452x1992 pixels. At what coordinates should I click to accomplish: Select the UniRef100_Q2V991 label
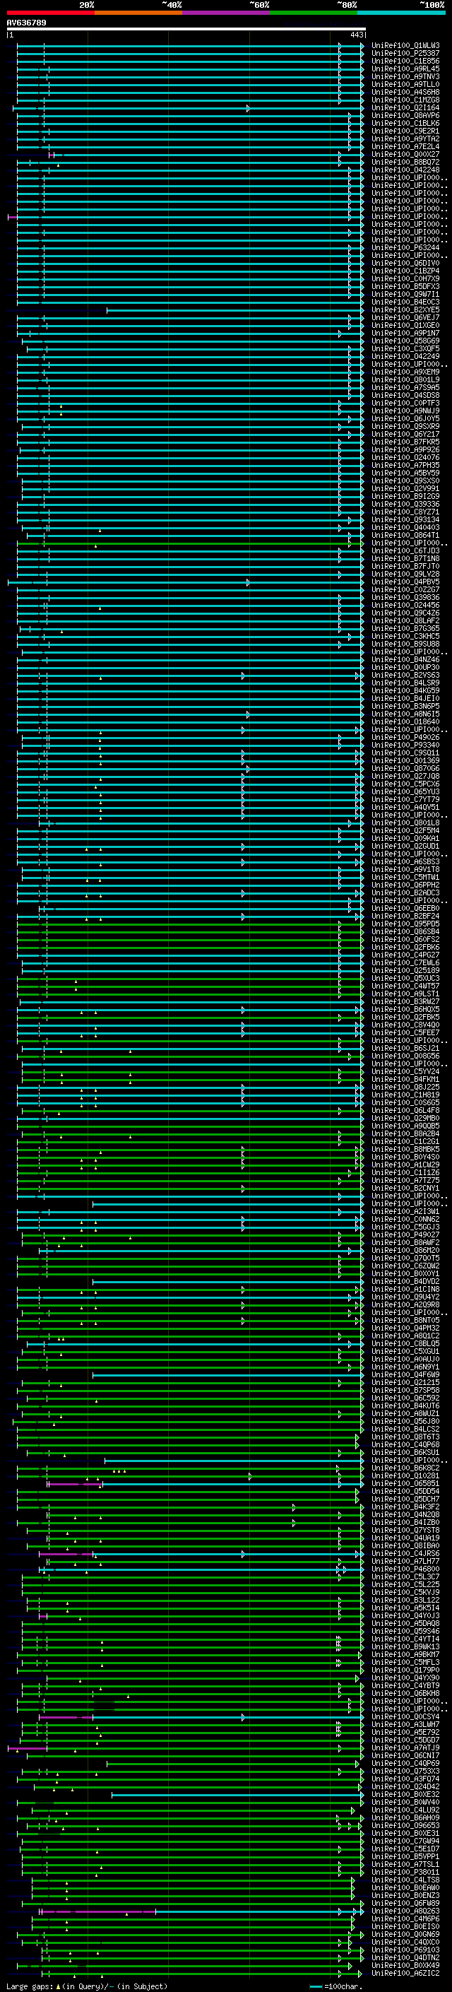point(405,489)
